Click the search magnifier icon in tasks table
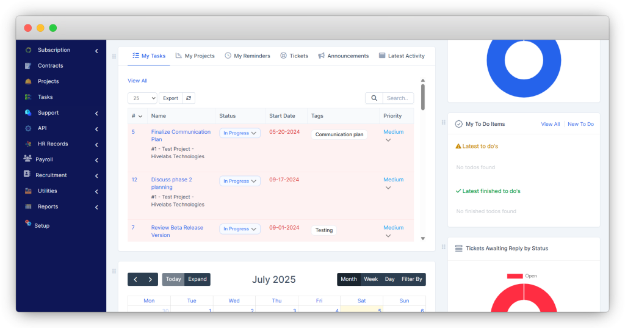 pyautogui.click(x=374, y=98)
